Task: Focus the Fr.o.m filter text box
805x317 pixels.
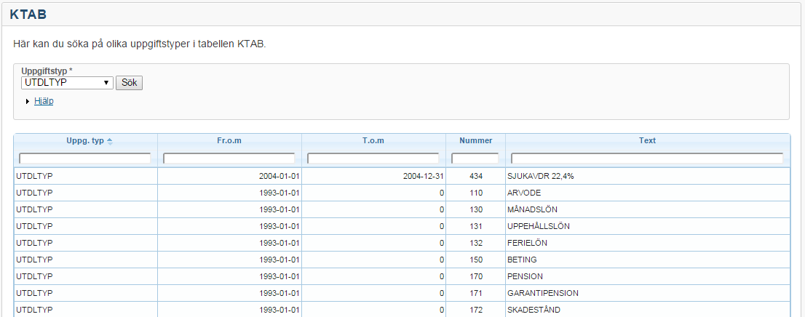Action: coord(229,158)
